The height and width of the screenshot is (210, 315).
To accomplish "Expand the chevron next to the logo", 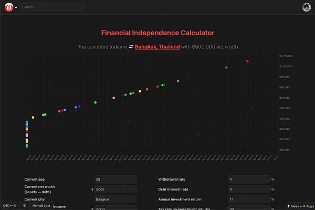I will (16, 7).
